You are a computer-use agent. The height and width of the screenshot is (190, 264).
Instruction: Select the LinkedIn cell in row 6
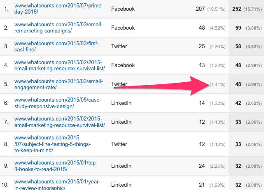[x=121, y=103]
